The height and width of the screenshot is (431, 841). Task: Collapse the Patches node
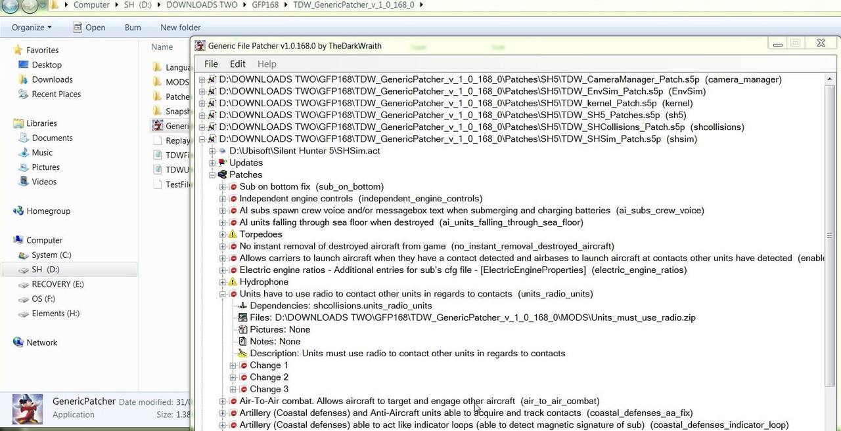pos(212,174)
